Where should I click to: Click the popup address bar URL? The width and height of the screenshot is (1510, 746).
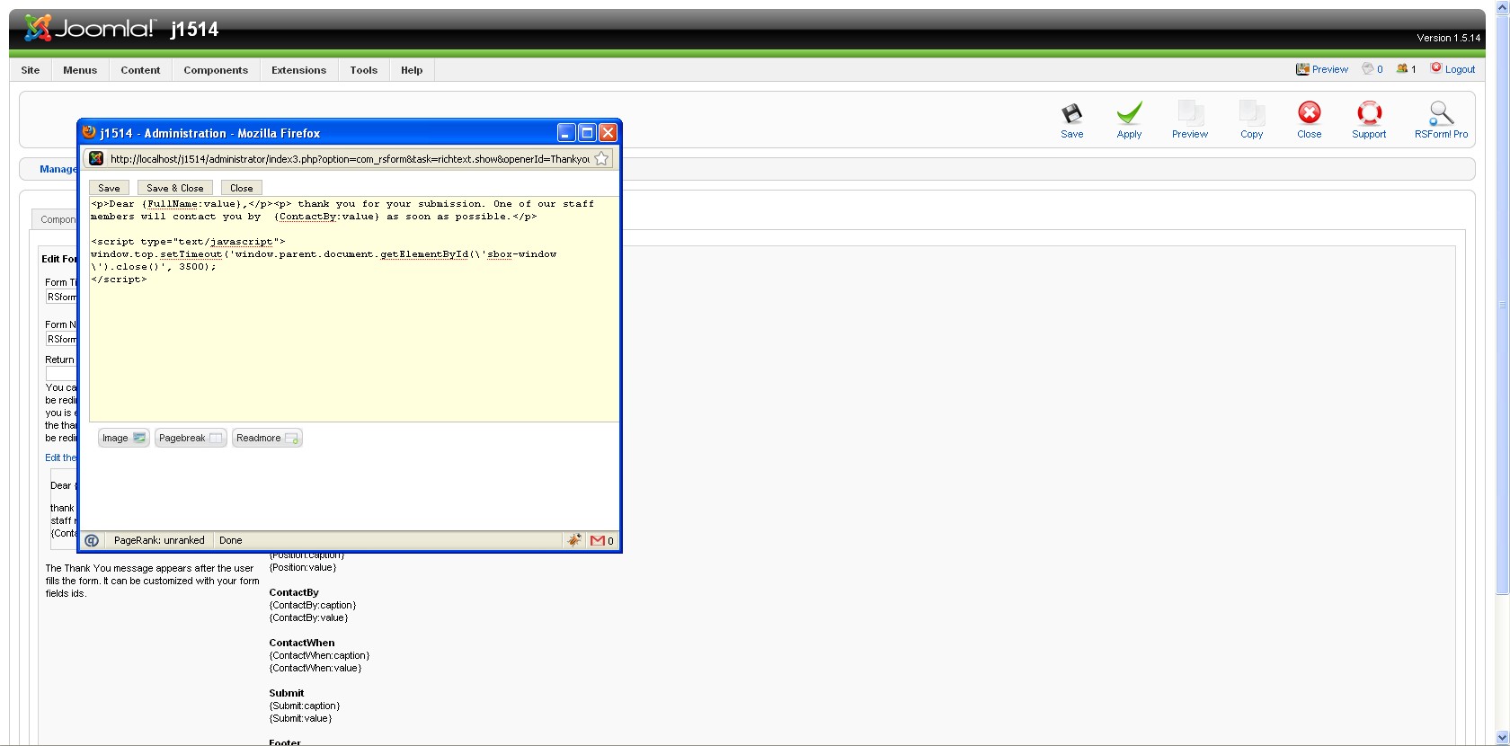coord(350,159)
